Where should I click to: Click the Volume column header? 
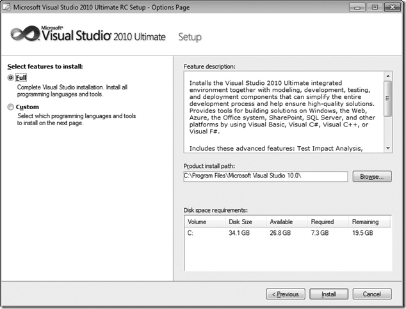[x=205, y=222]
